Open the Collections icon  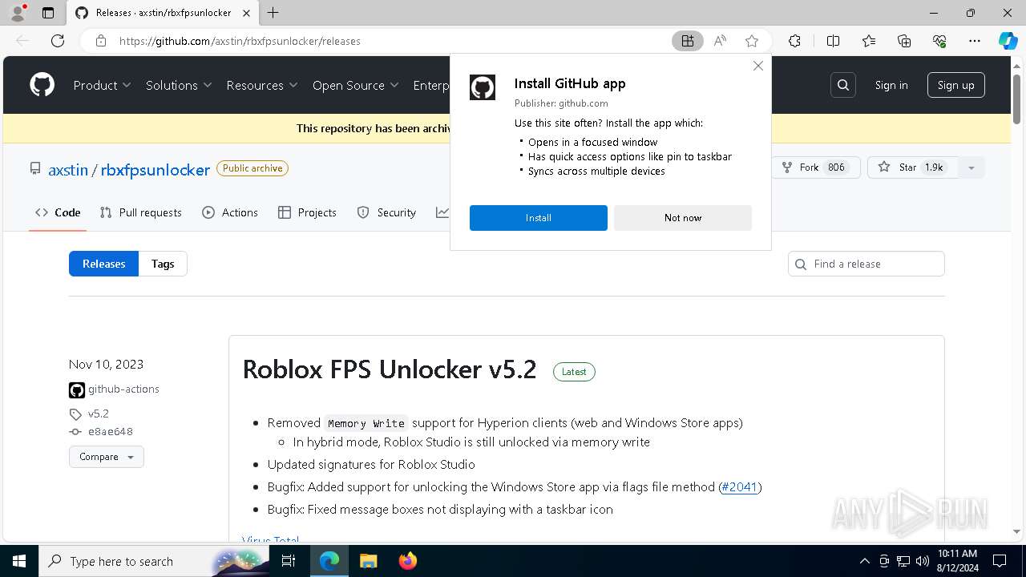[x=904, y=41]
